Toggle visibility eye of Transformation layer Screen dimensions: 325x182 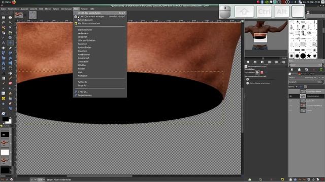291,96
